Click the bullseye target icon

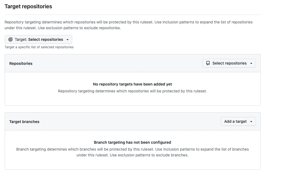10,39
